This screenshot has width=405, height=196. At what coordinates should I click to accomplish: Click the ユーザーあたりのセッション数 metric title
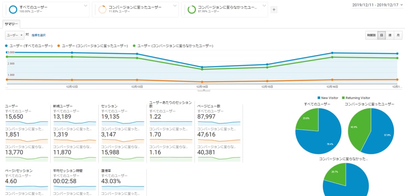[170, 104]
